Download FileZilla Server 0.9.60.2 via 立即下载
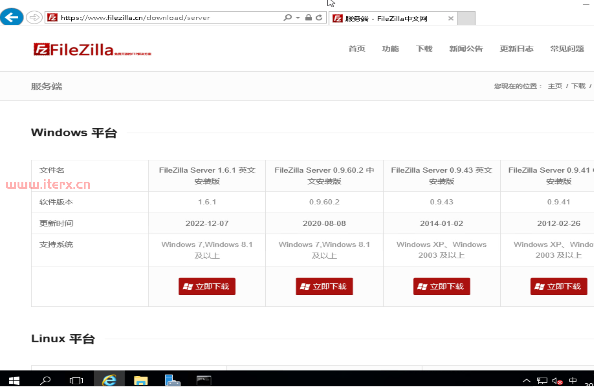594x387 pixels. (324, 286)
